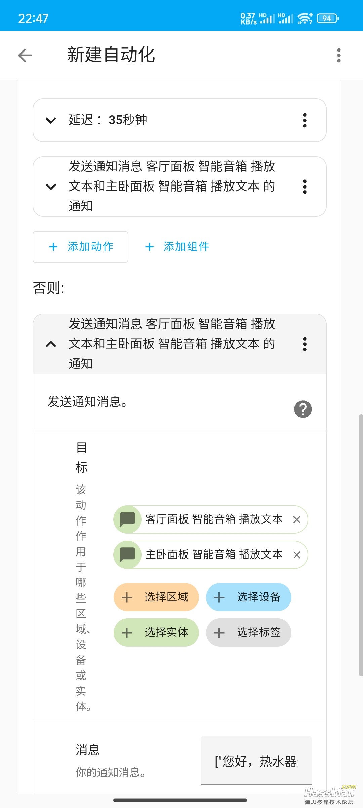Focus the 消息 text input field

[x=256, y=761]
